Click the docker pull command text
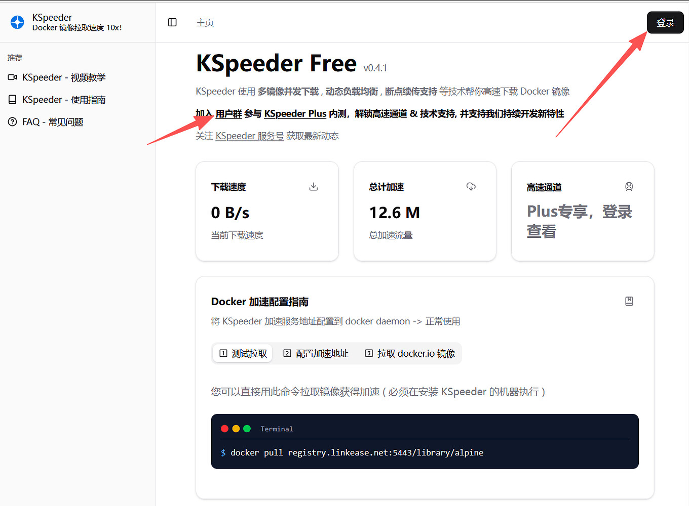 point(357,453)
